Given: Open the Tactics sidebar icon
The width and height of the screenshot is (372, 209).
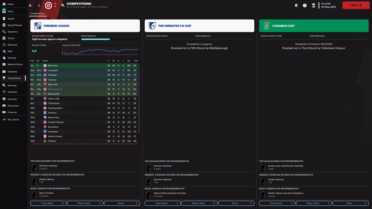Looking at the screenshot, I should (x=4, y=38).
